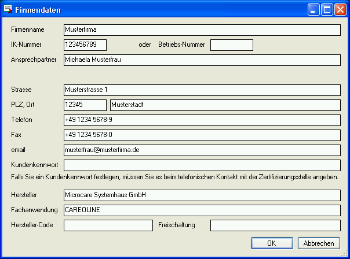
Task: Select the empty Freischaltung field
Action: pyautogui.click(x=275, y=225)
